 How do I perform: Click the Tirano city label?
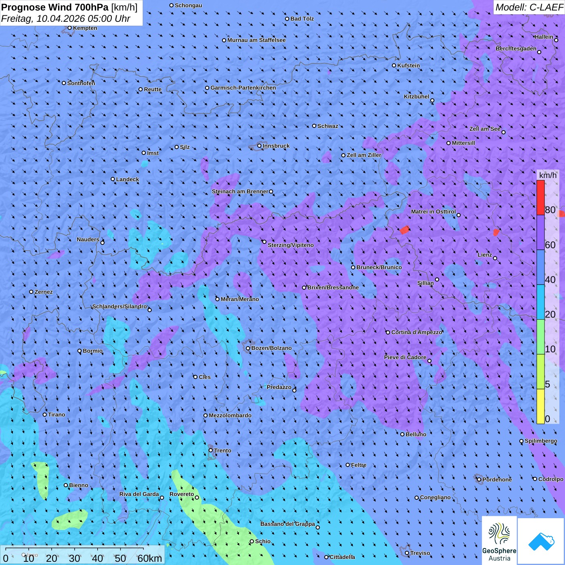tap(56, 414)
